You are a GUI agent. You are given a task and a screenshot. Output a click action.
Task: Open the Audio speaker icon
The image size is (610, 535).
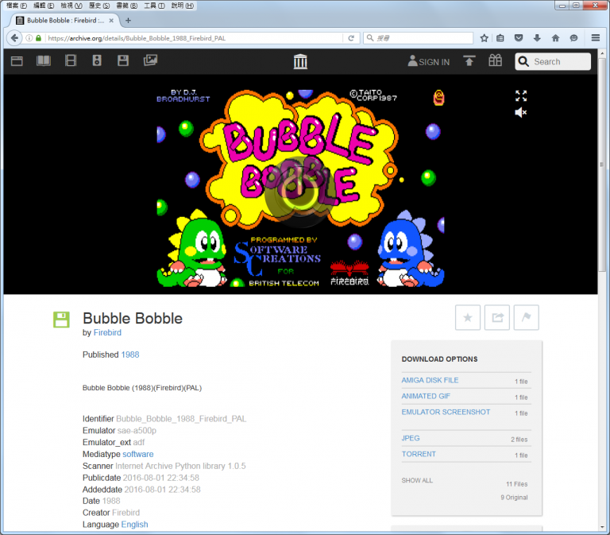[x=97, y=60]
